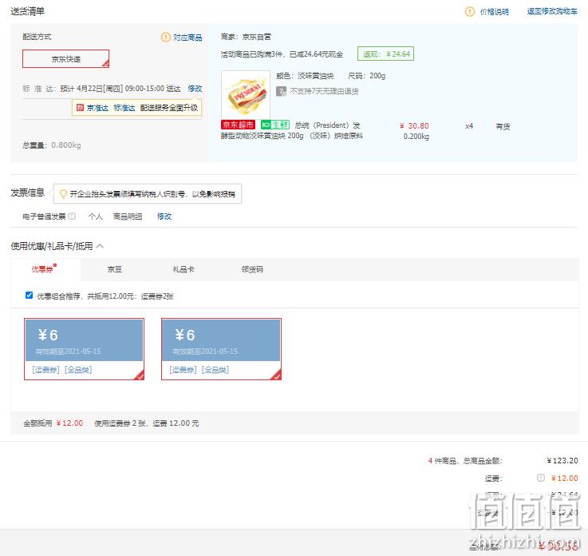Click the 商家: 京东自营 text
The image size is (588, 556).
(x=246, y=37)
